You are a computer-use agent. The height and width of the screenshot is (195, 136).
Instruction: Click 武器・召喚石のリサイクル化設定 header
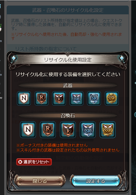tap(68, 10)
